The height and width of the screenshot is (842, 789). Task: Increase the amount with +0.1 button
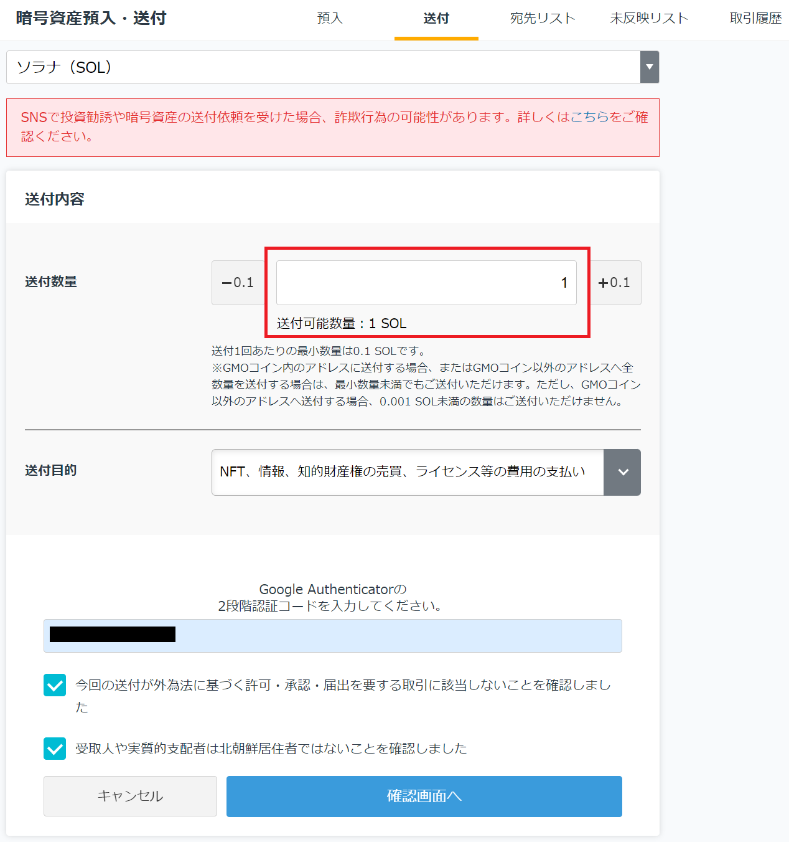[615, 283]
